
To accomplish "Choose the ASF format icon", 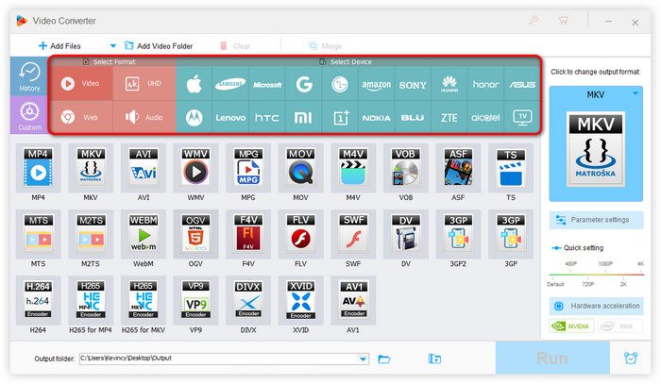I will [x=458, y=168].
